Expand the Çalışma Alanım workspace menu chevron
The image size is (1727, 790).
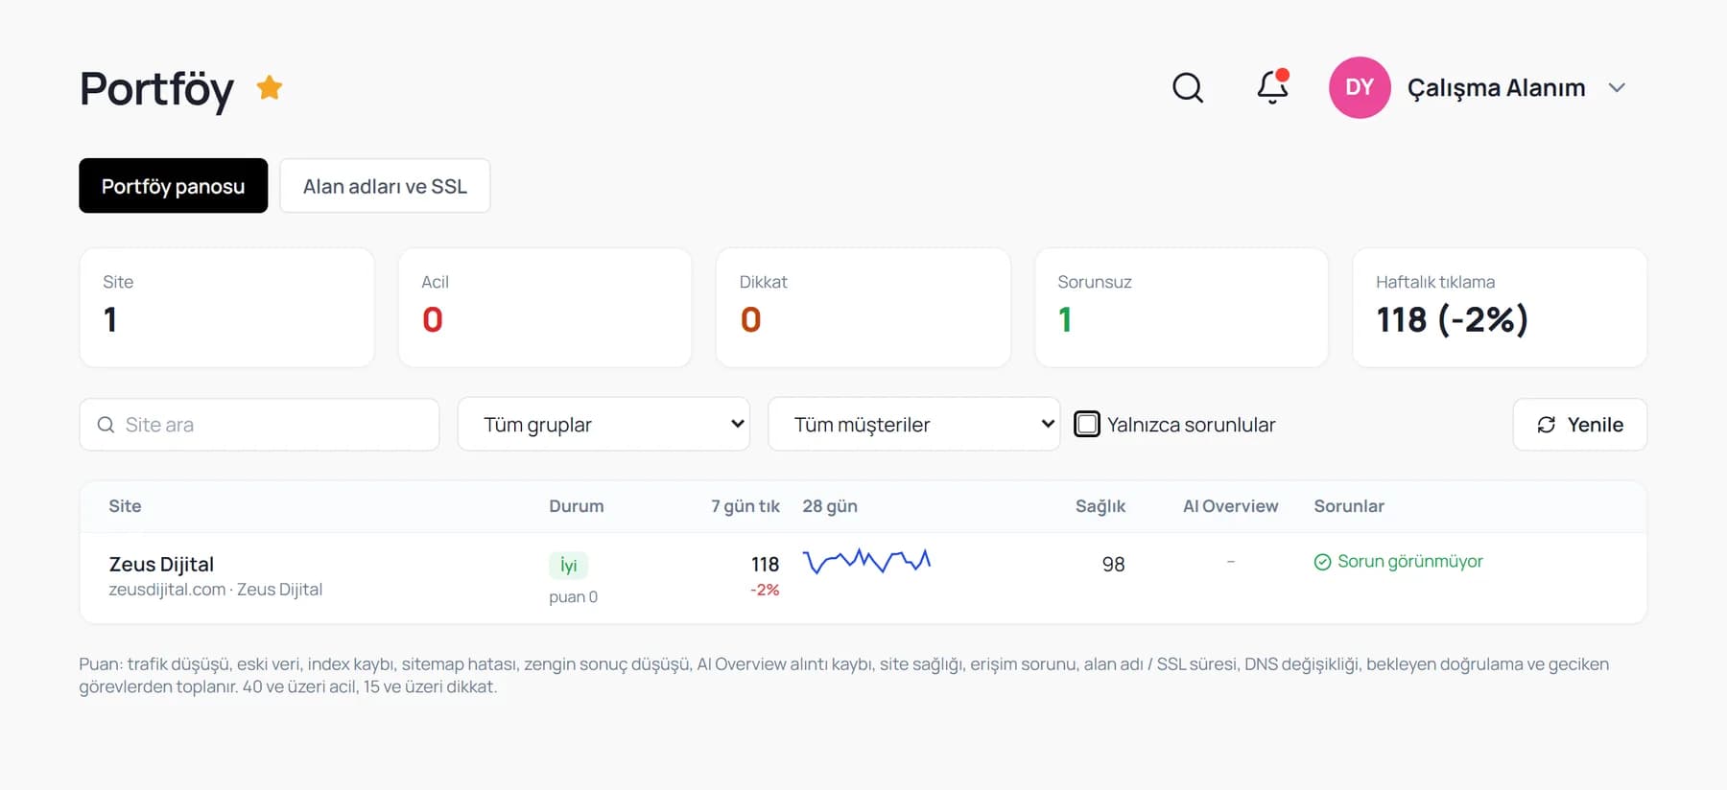[1617, 87]
